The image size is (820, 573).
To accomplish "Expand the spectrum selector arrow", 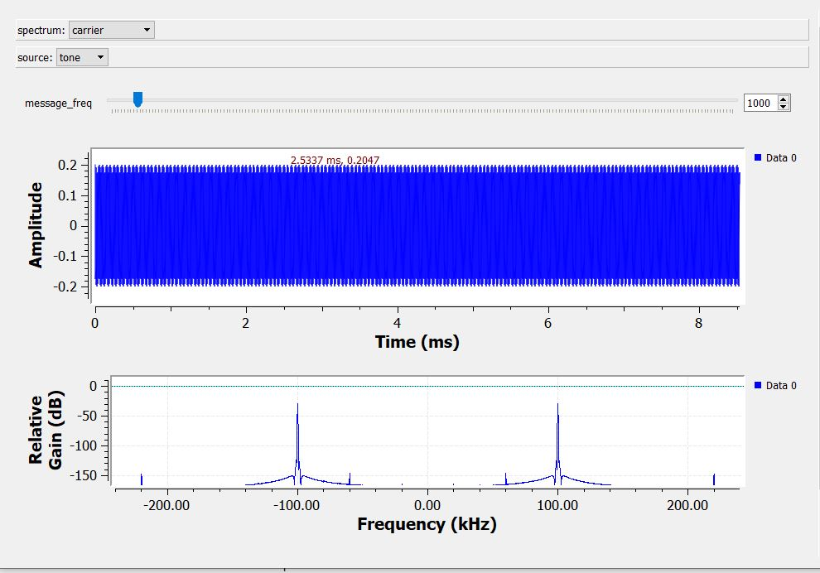I will tap(145, 29).
